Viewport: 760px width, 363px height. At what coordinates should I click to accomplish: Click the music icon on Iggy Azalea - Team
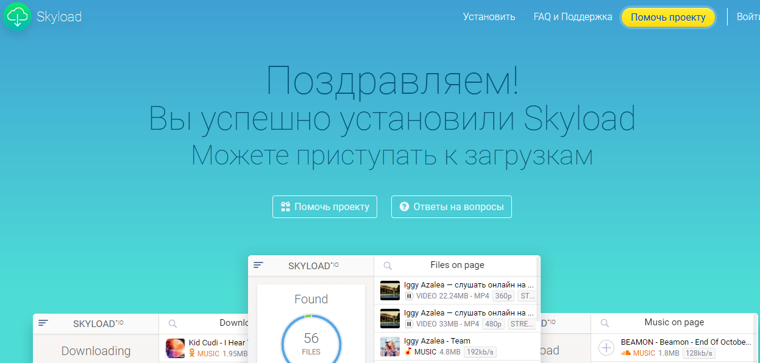[x=408, y=352]
